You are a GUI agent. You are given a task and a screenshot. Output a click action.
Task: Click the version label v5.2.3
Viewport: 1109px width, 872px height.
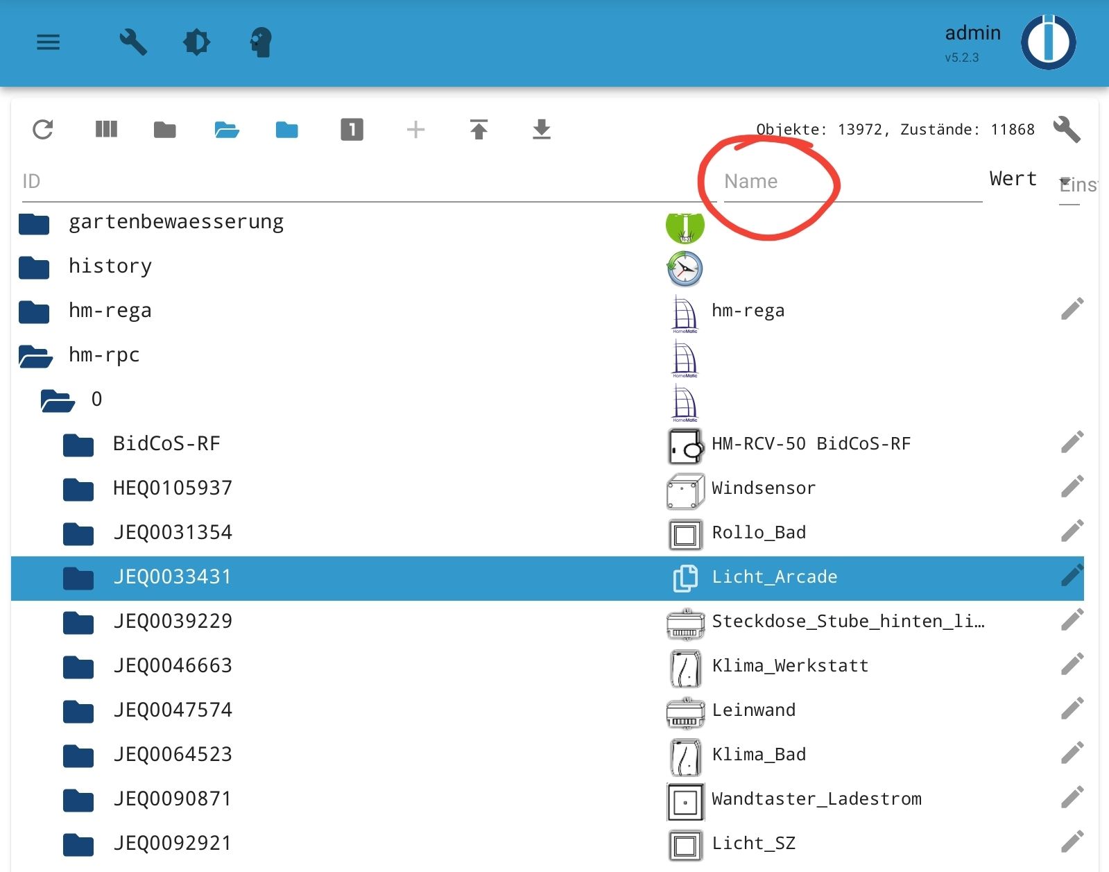[x=961, y=58]
